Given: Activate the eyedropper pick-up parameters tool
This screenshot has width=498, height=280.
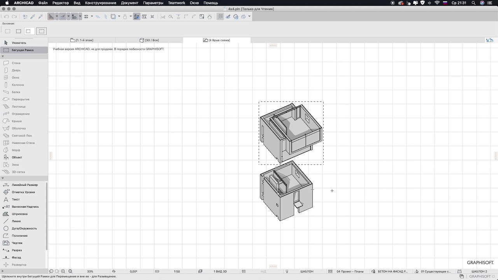Looking at the screenshot, I should 32,17.
